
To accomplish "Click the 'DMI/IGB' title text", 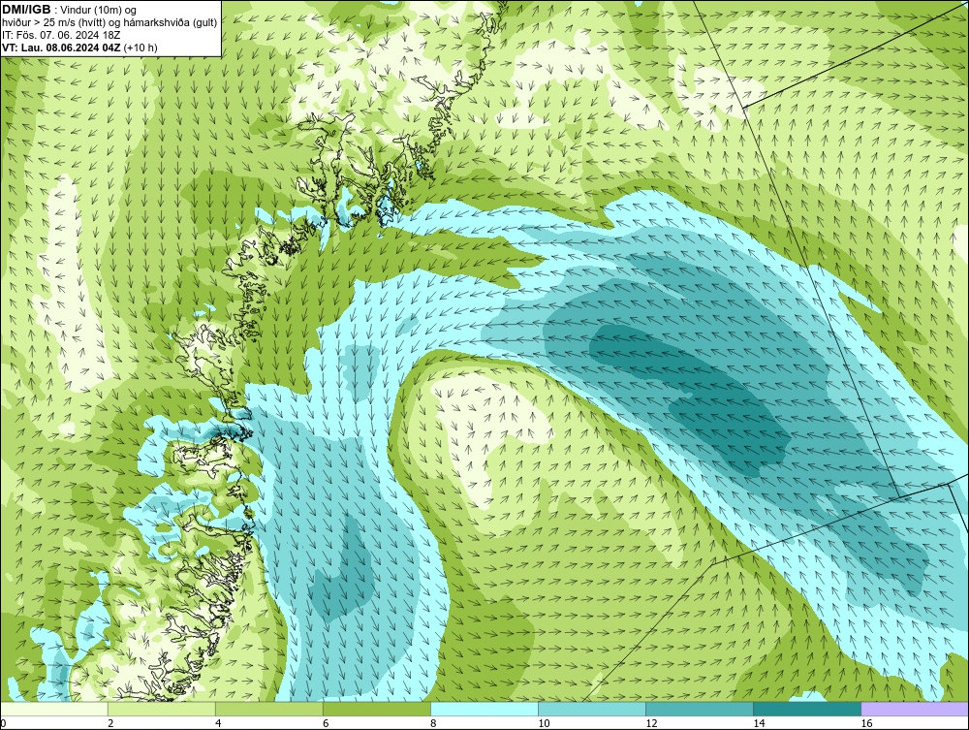I will (26, 10).
